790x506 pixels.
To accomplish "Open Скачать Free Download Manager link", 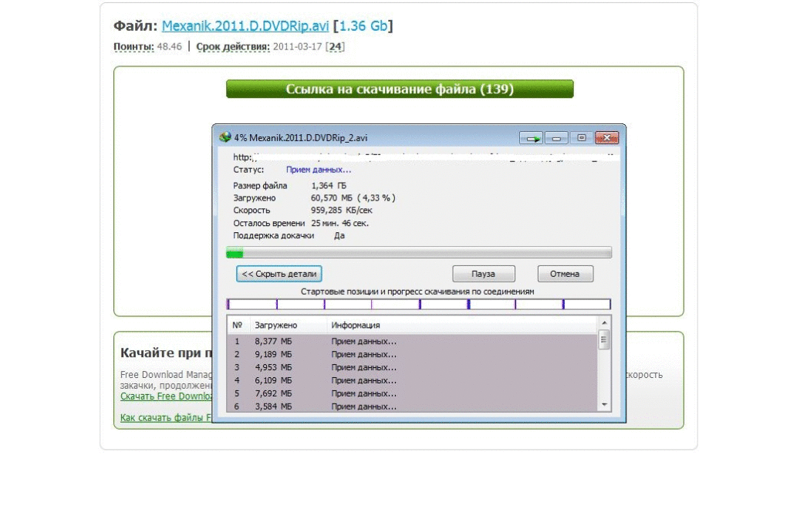I will (x=166, y=396).
